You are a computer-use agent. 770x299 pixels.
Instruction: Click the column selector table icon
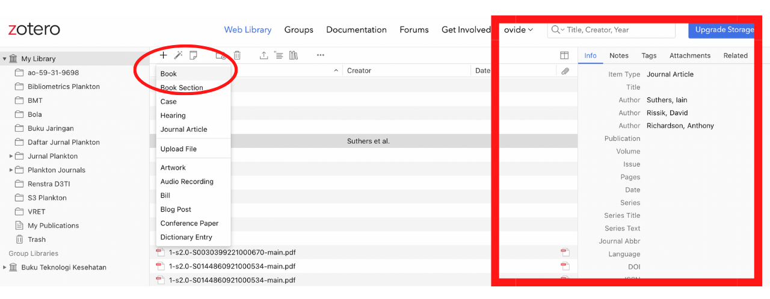coord(564,55)
